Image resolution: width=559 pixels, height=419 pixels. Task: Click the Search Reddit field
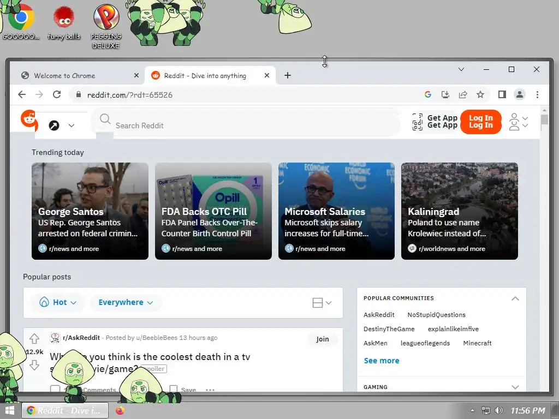[246, 123]
